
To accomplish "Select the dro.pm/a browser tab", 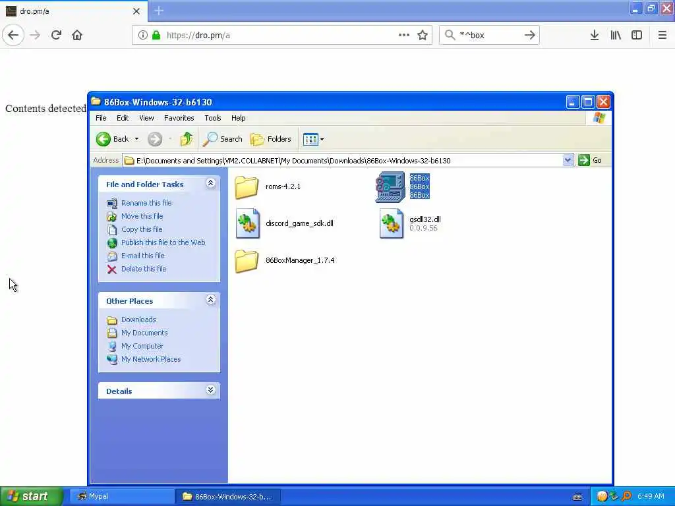I will point(74,11).
